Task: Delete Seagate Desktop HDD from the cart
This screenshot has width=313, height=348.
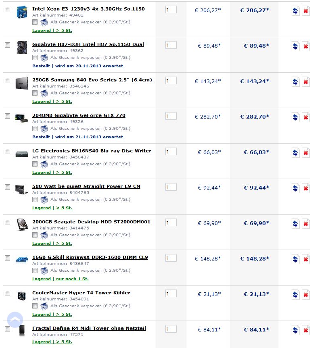Action: pyautogui.click(x=306, y=224)
